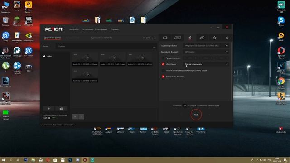The height and width of the screenshot is (163, 290).
Task: Toggle the Продолжительность checkbox
Action: tap(163, 58)
